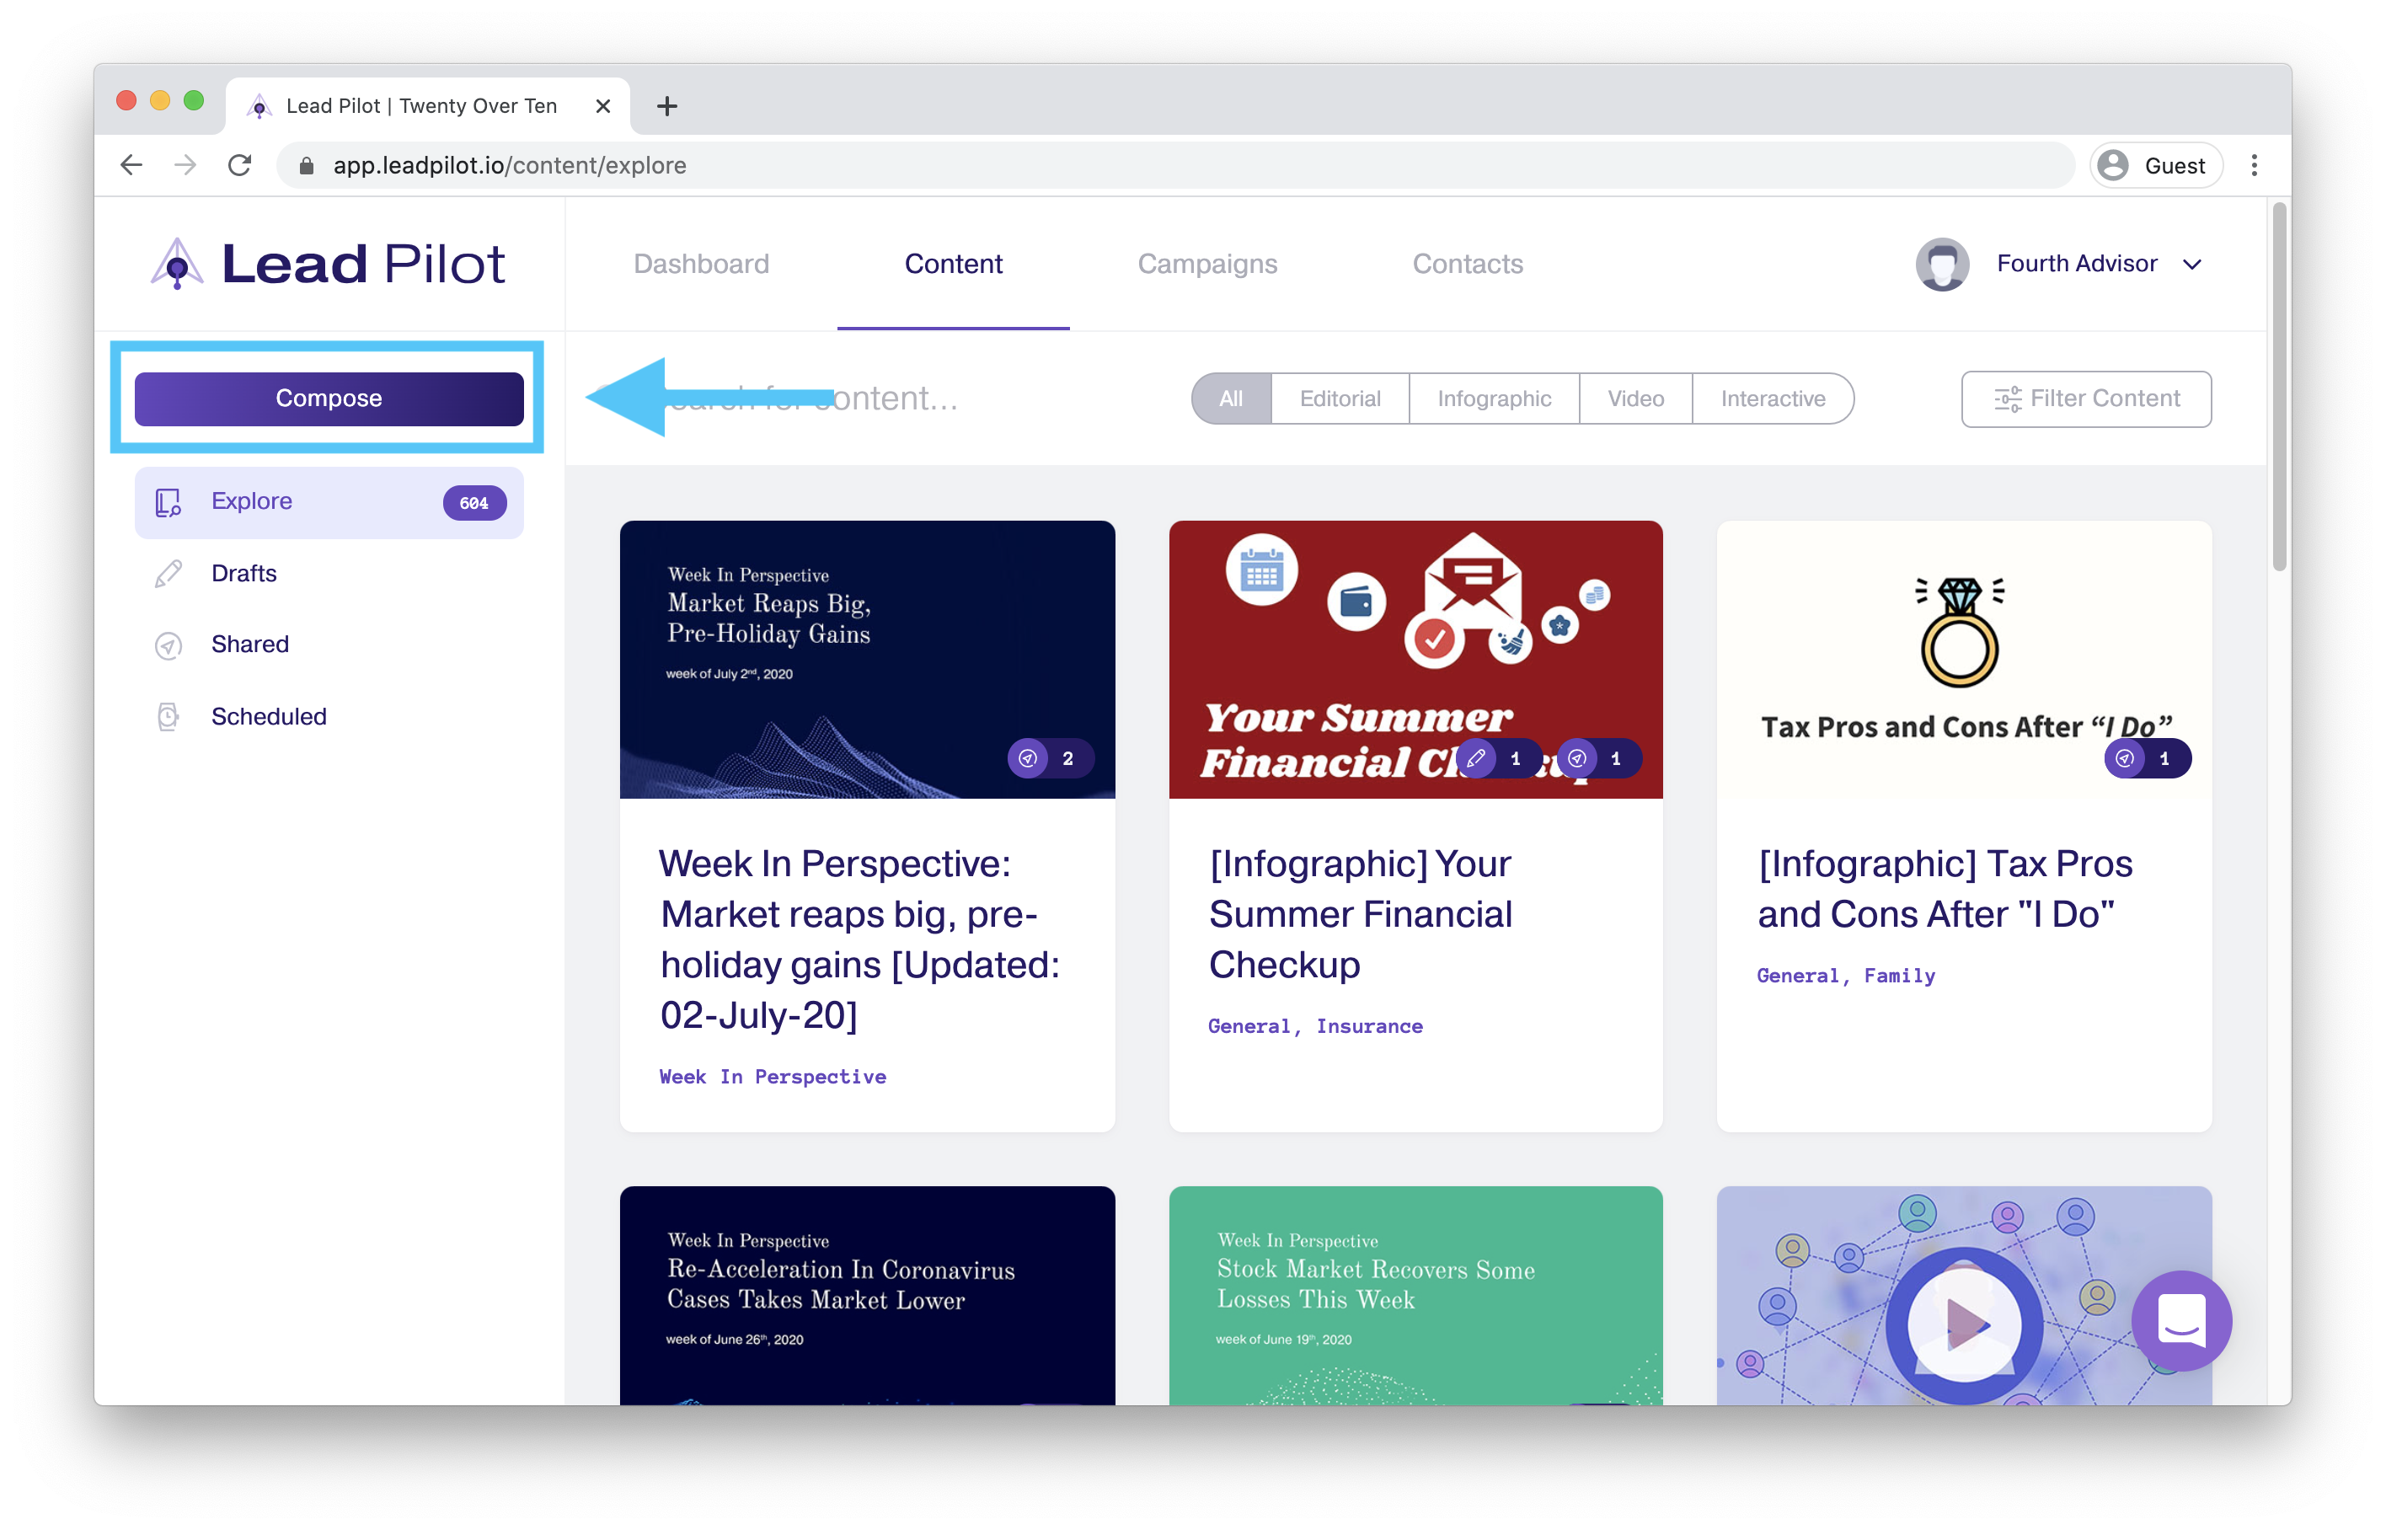The height and width of the screenshot is (1530, 2386).
Task: Close the Lead Pilot browser tab
Action: coord(603,106)
